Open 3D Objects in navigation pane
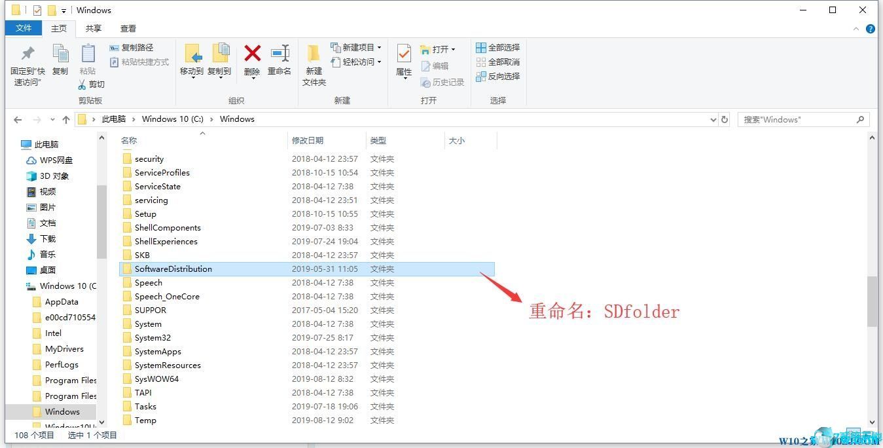 point(47,176)
